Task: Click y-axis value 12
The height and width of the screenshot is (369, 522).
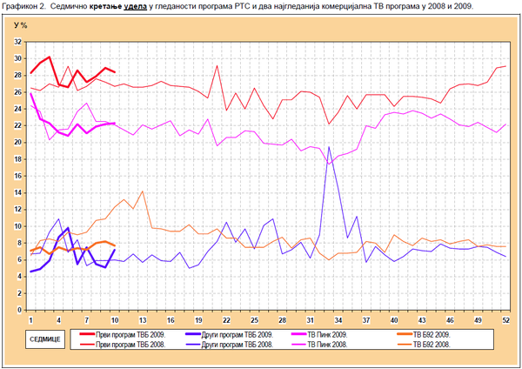Action: click(17, 210)
